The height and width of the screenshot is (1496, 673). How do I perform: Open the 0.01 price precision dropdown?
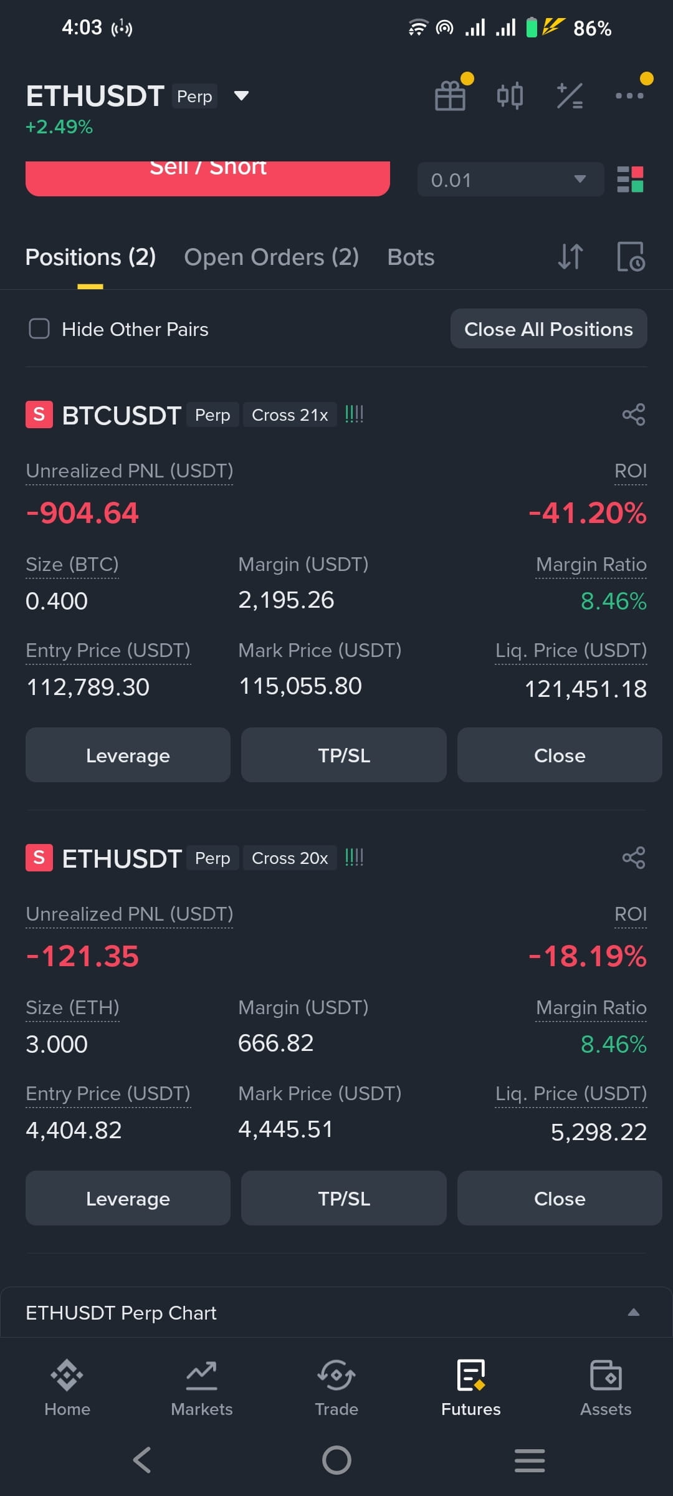tap(510, 180)
